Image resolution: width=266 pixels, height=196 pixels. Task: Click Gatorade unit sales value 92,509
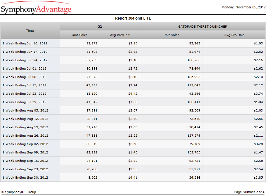coord(195,111)
